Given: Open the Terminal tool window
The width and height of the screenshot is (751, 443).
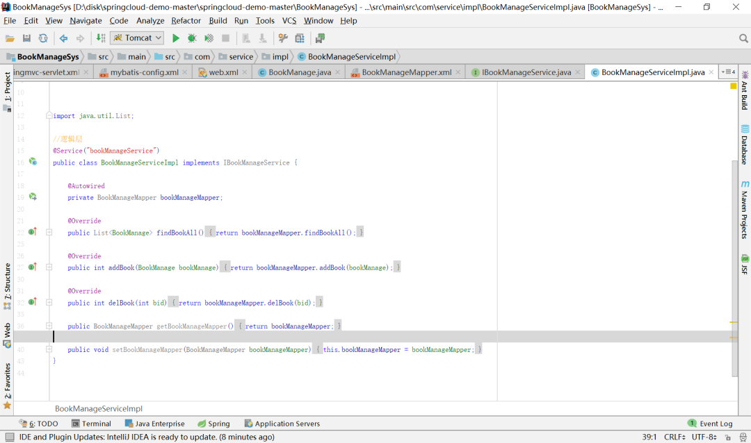Looking at the screenshot, I should [x=91, y=424].
